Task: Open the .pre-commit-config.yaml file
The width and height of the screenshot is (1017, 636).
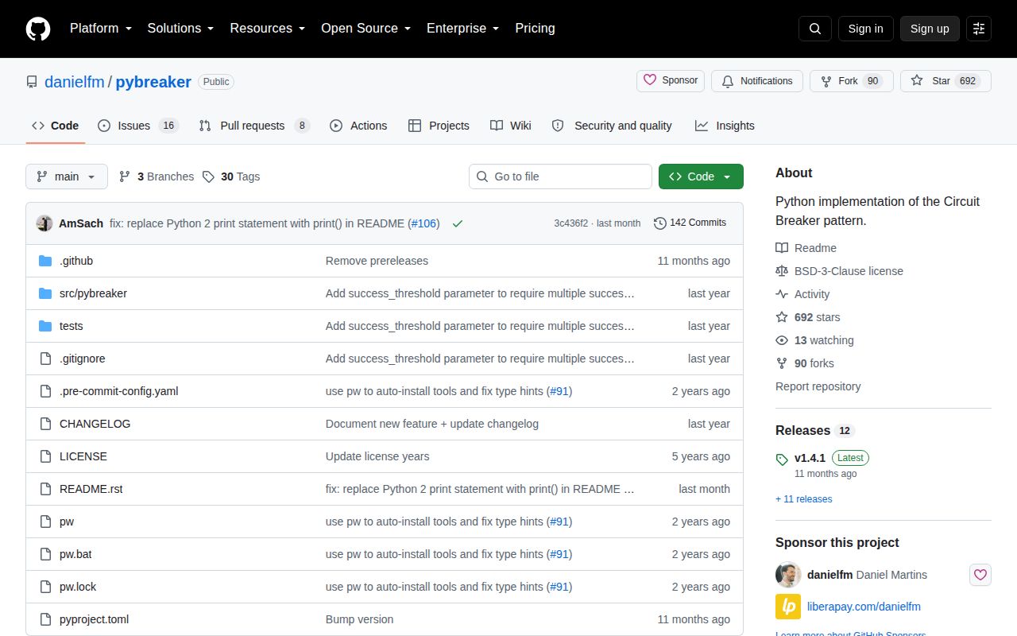Action: click(119, 391)
